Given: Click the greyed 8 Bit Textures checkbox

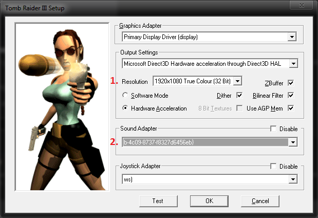Looking at the screenshot, I should (x=239, y=108).
